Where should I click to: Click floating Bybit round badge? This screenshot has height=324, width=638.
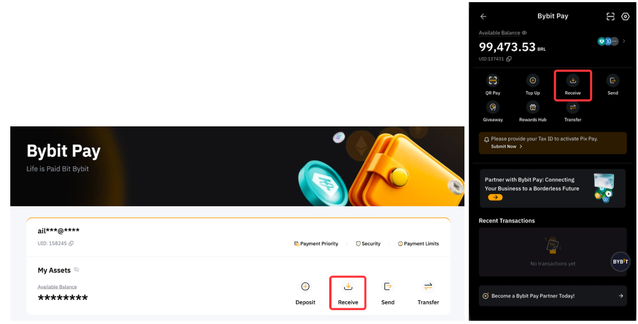click(621, 261)
